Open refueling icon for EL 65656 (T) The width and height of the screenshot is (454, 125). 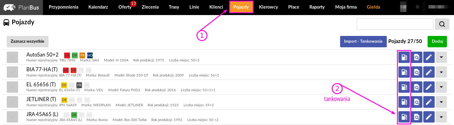[404, 87]
